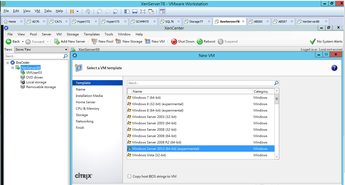Enter VMware full screen mode icon
The image size is (345, 185).
point(143,11)
